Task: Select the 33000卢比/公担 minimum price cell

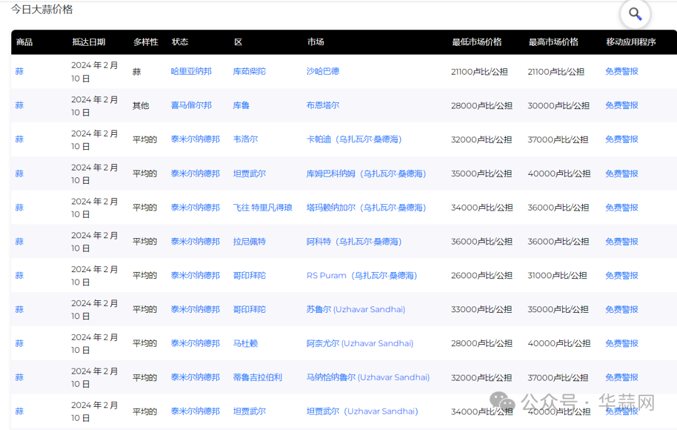Action: (482, 310)
